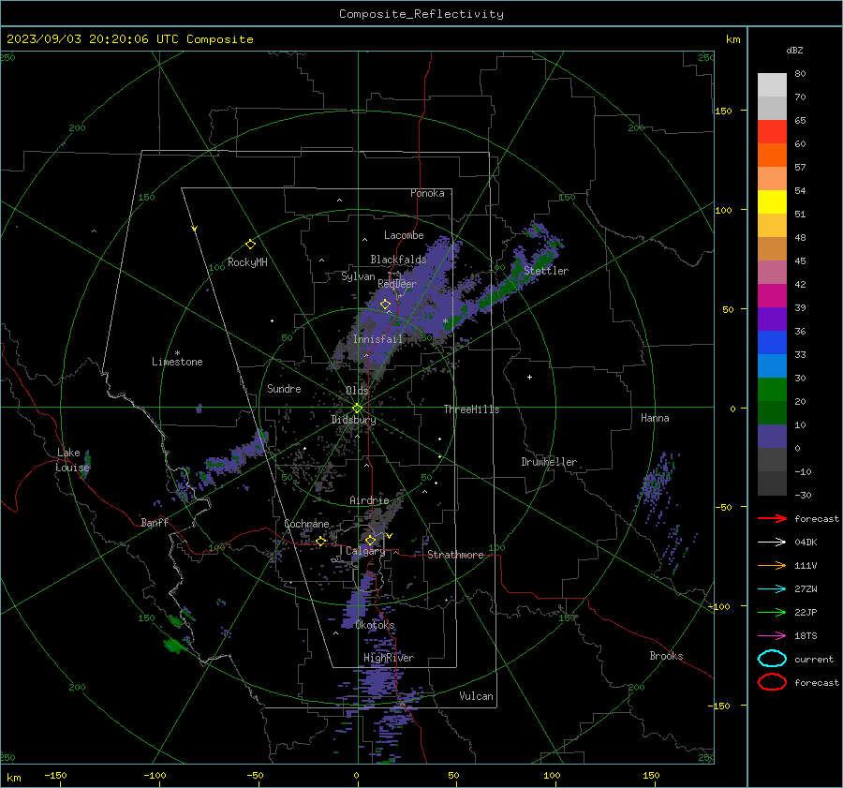This screenshot has height=788, width=843.
Task: Click the cyan 27ZW arrow icon
Action: (772, 589)
